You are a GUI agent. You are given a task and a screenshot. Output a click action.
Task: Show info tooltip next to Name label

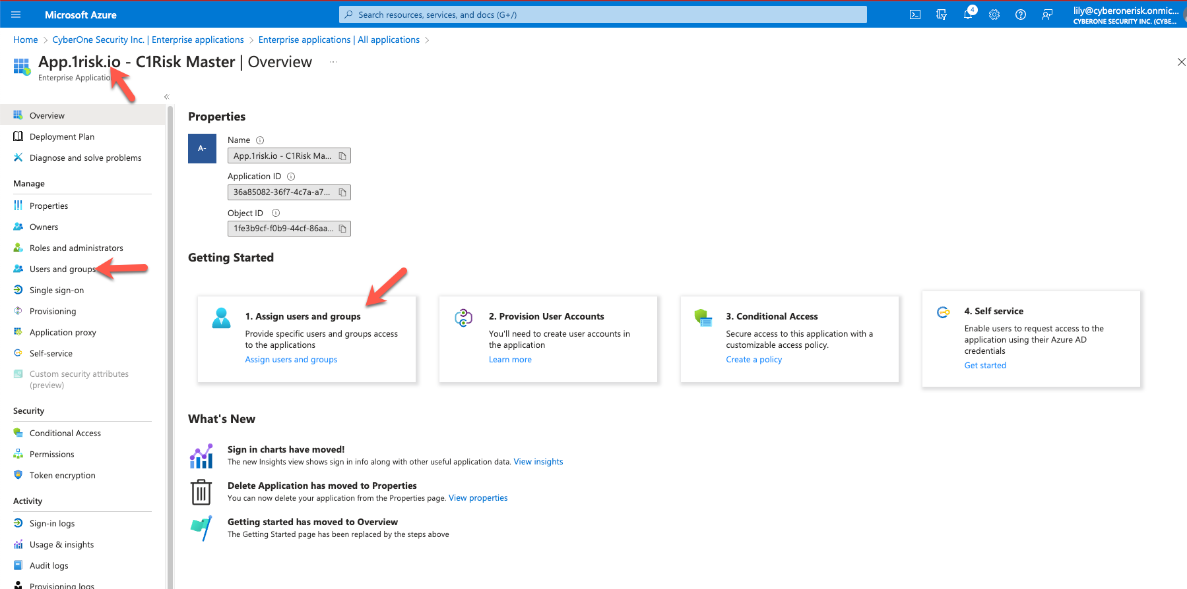point(260,140)
